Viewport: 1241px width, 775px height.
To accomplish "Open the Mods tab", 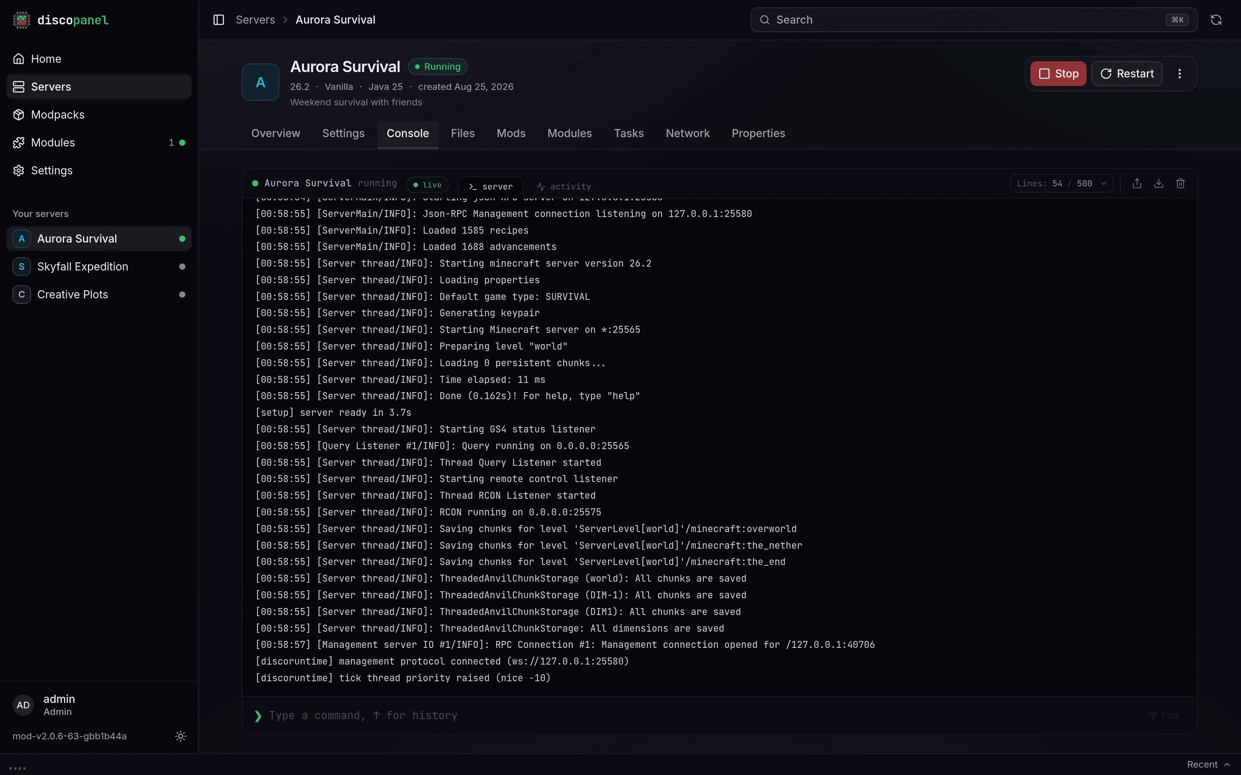I will tap(511, 134).
